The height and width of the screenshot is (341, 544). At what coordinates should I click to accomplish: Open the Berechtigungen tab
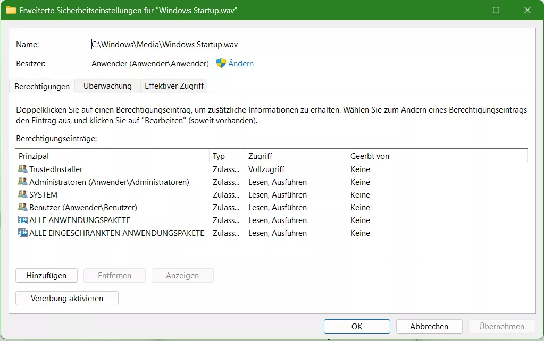tap(42, 86)
